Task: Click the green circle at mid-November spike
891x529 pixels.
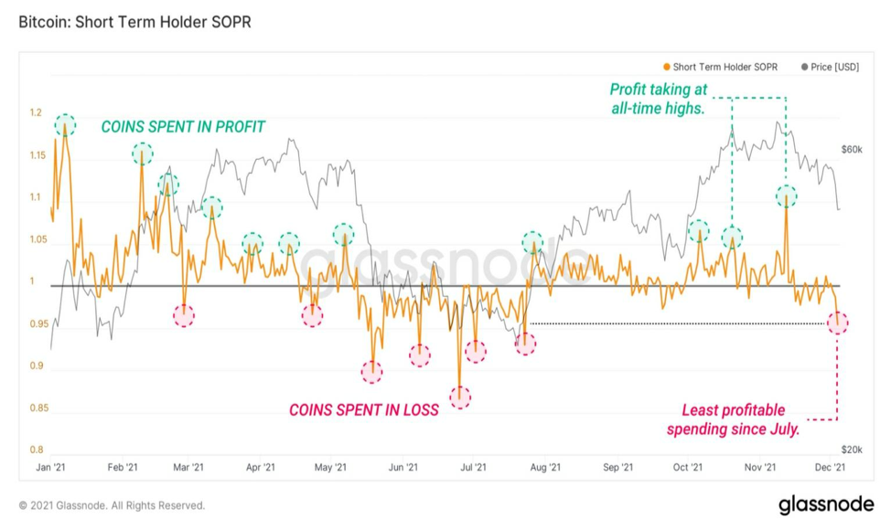Action: pyautogui.click(x=786, y=196)
